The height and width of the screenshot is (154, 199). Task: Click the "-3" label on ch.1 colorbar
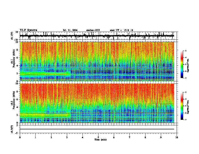point(185,51)
